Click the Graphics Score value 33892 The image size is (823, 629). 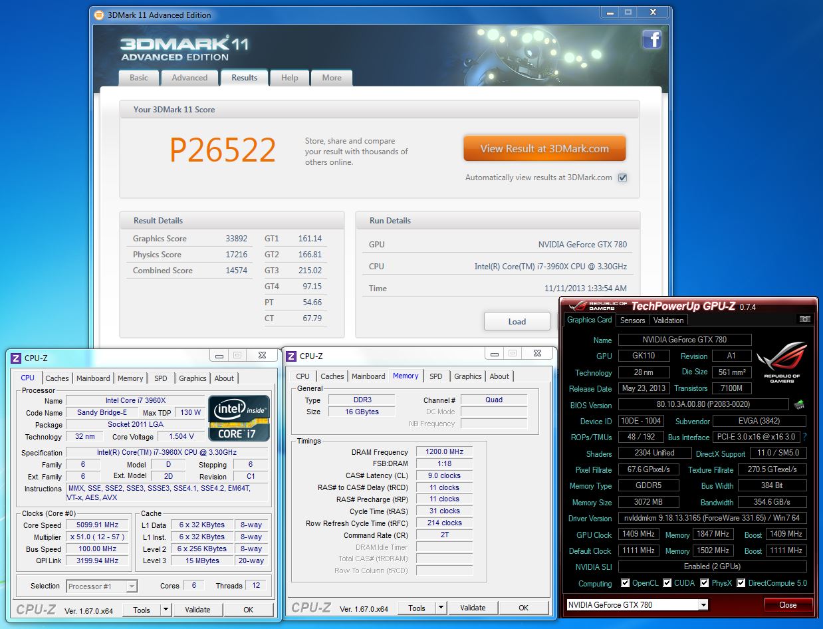(237, 239)
